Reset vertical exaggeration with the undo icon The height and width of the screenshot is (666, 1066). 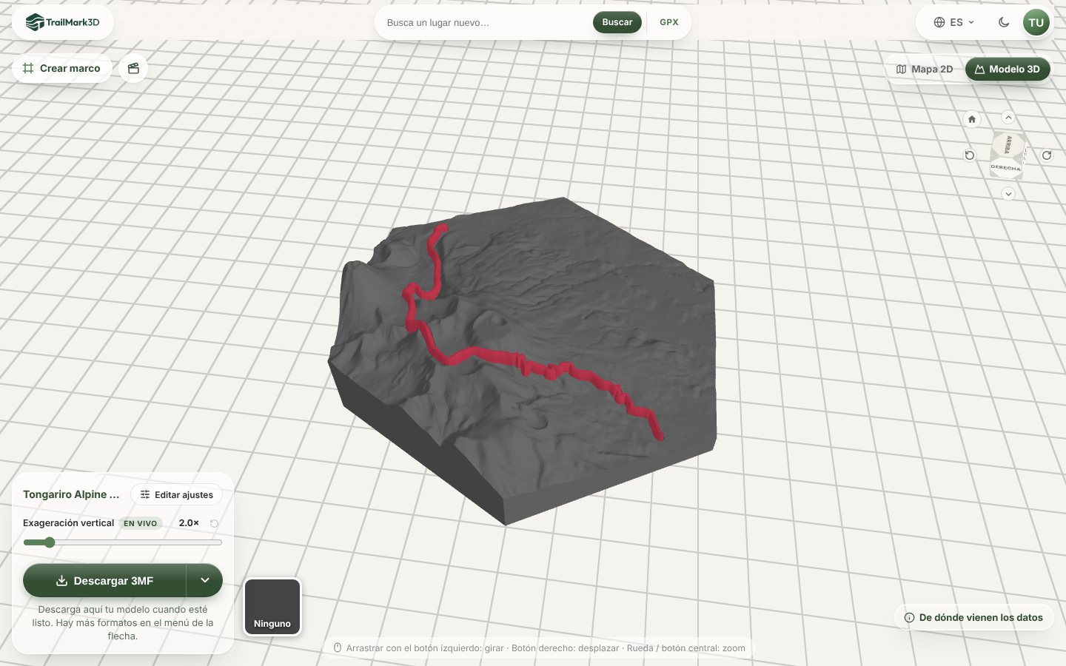pyautogui.click(x=214, y=523)
